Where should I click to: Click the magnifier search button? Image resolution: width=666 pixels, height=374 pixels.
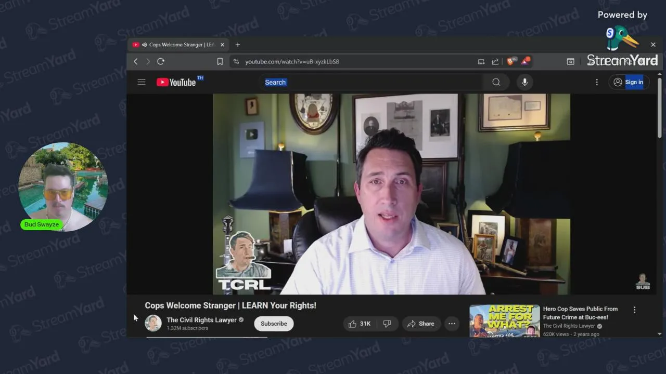[496, 82]
